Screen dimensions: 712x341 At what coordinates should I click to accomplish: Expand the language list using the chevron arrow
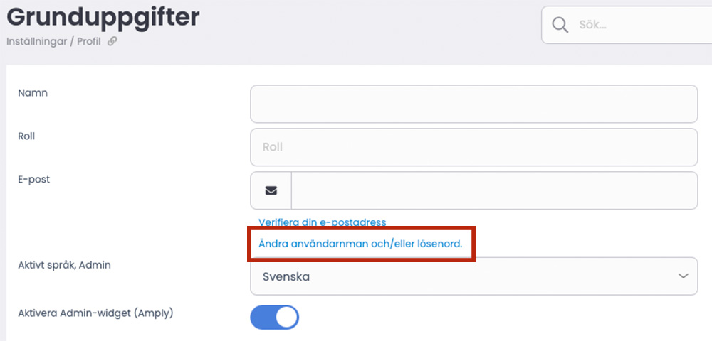(684, 276)
